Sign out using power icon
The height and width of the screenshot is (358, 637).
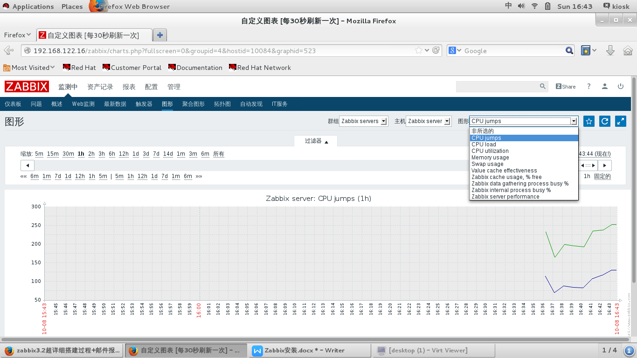621,86
